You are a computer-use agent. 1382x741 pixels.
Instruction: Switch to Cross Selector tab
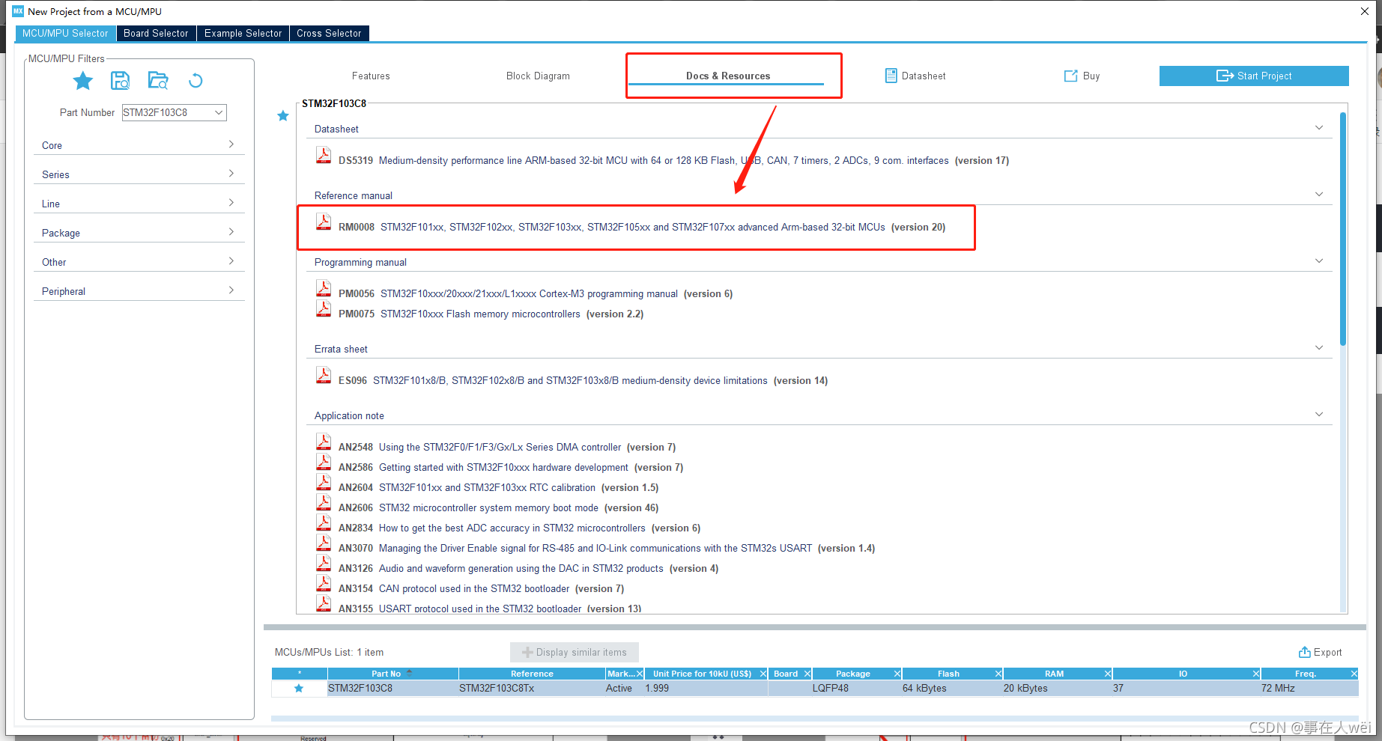(x=329, y=34)
